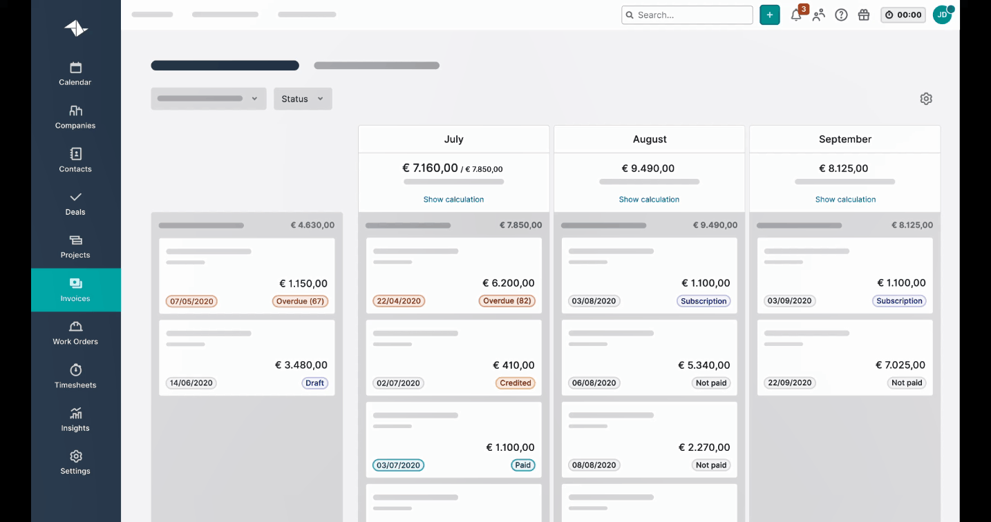The image size is (991, 522).
Task: Click the Subscription badge dated 03/09/2020
Action: pyautogui.click(x=899, y=301)
